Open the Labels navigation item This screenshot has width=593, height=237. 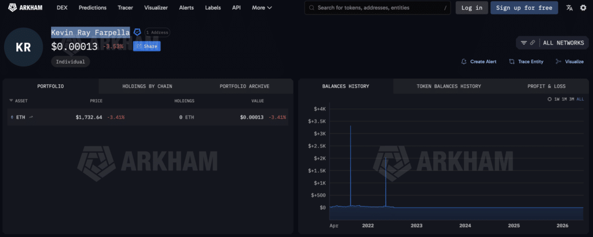[213, 8]
